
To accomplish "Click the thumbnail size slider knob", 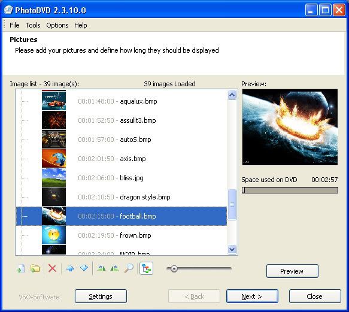I will point(174,269).
